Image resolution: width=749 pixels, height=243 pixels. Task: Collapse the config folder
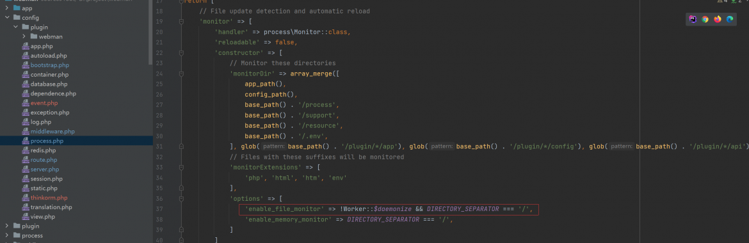click(x=7, y=18)
